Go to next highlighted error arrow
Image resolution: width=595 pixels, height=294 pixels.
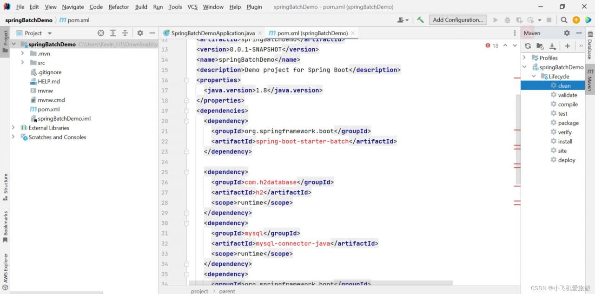point(515,46)
